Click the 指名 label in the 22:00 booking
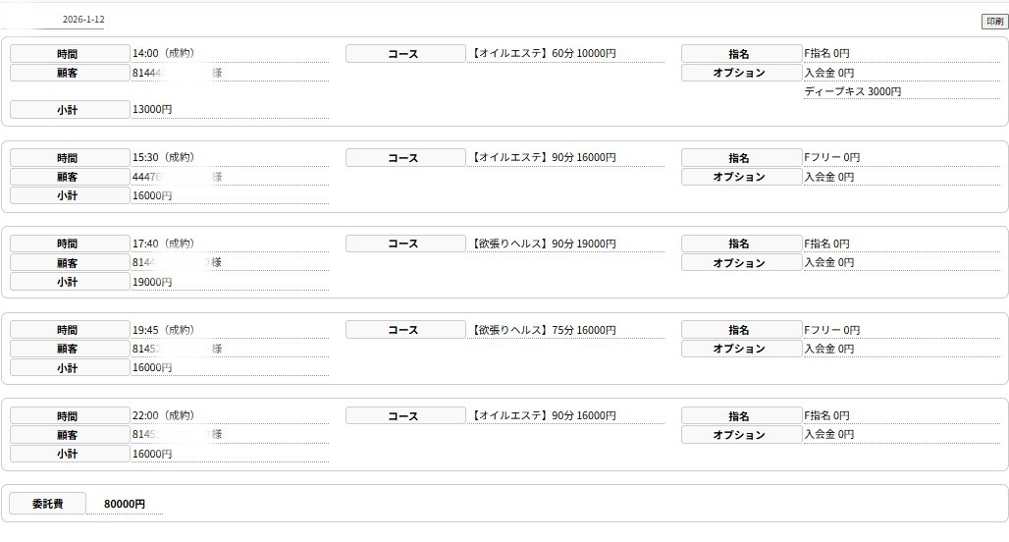Viewport: 1009px width, 542px height. click(x=740, y=415)
